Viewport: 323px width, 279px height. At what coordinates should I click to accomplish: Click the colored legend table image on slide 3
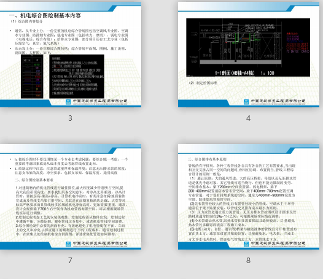[32, 77]
